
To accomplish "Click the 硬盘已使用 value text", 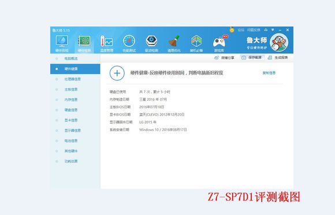I will 155,92.
